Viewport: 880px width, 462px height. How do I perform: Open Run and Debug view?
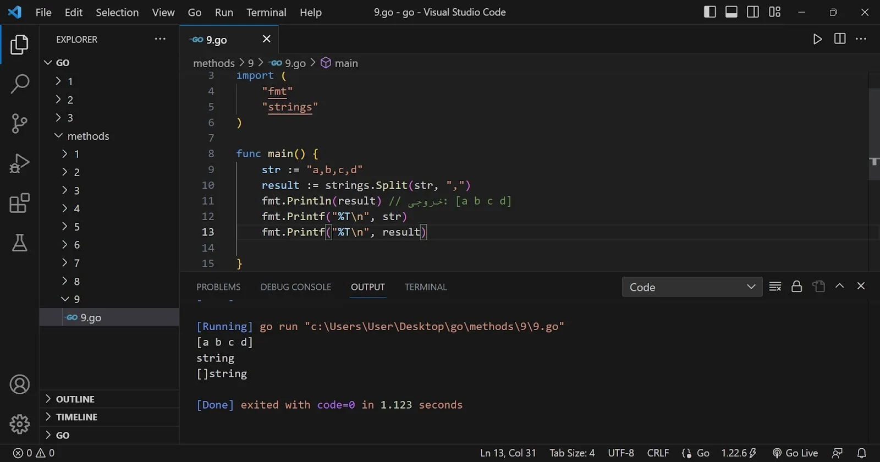point(19,163)
